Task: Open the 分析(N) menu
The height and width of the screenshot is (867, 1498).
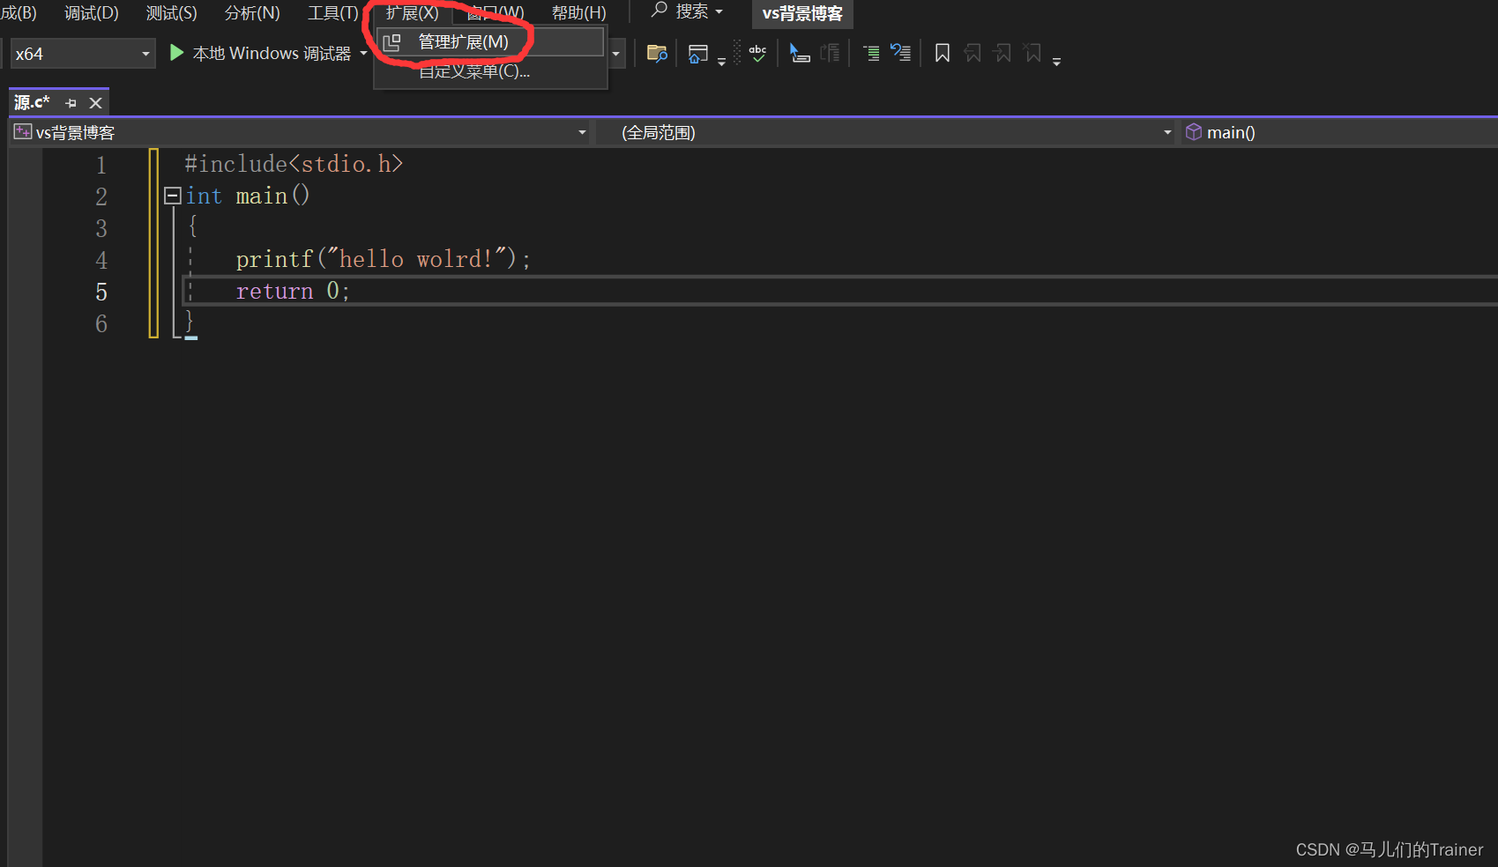Action: [x=252, y=13]
